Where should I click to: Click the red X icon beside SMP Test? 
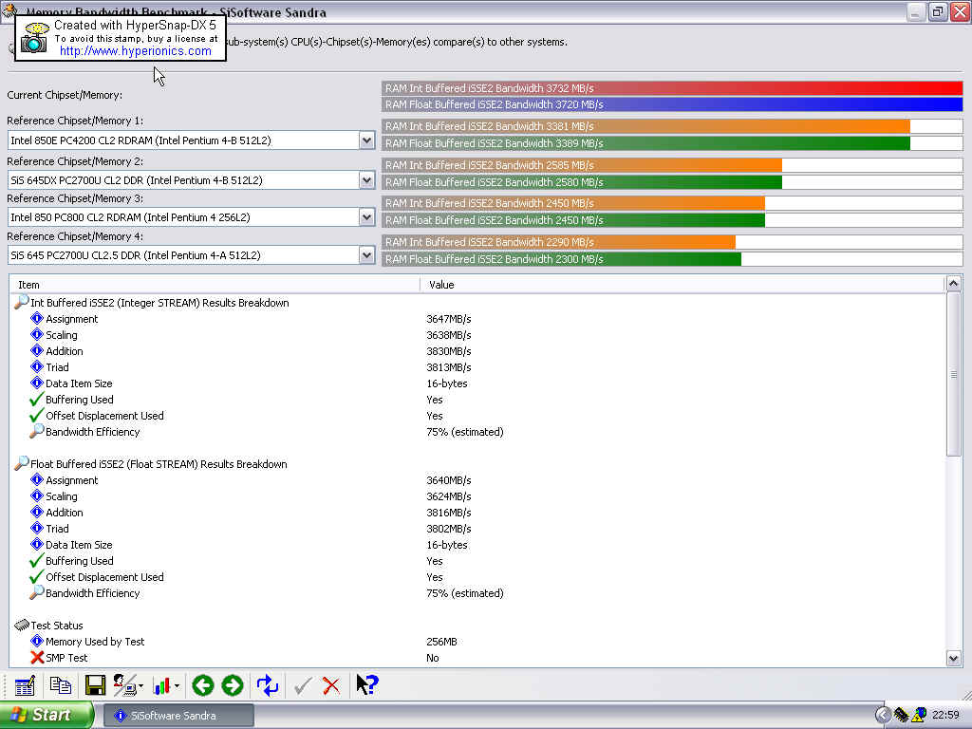coord(37,657)
